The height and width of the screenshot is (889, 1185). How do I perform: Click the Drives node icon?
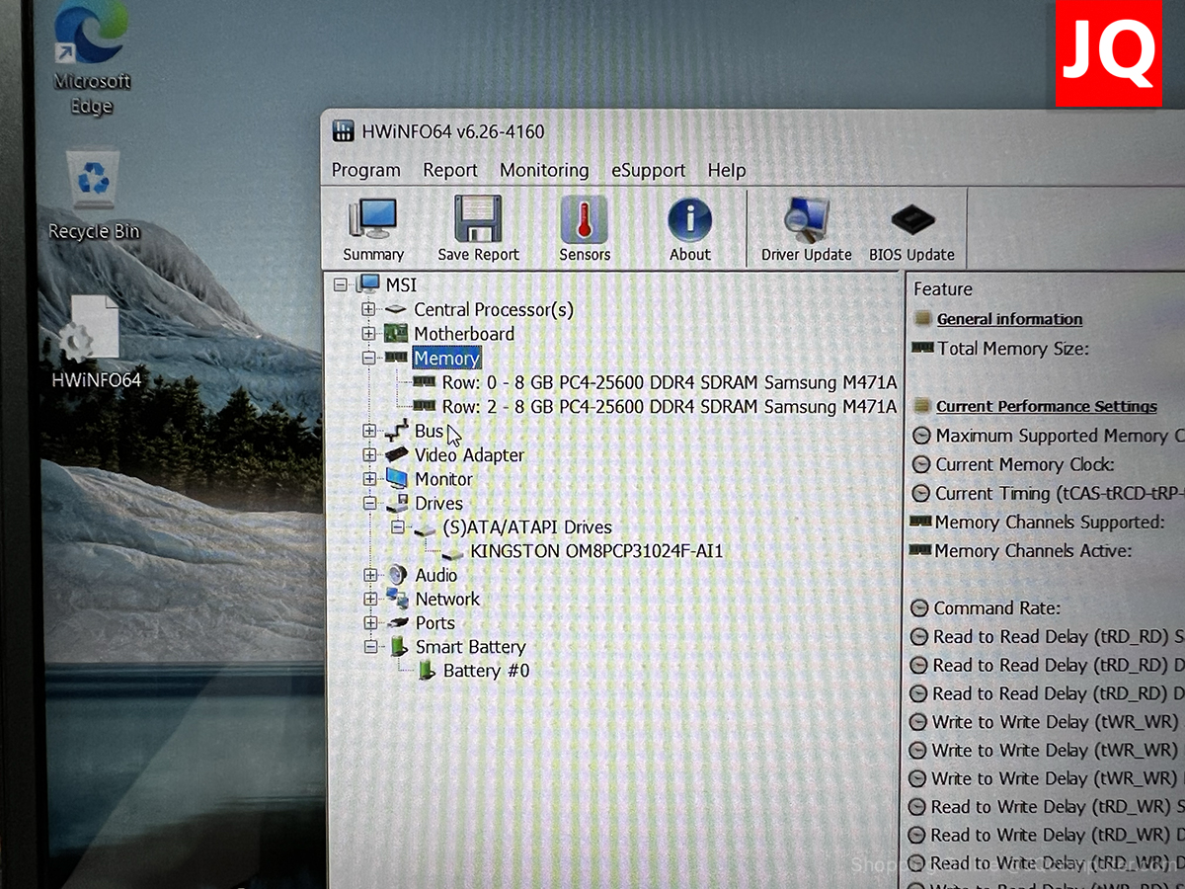pyautogui.click(x=397, y=503)
